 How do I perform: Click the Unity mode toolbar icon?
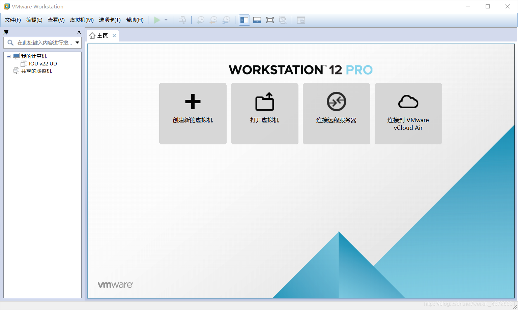click(283, 20)
